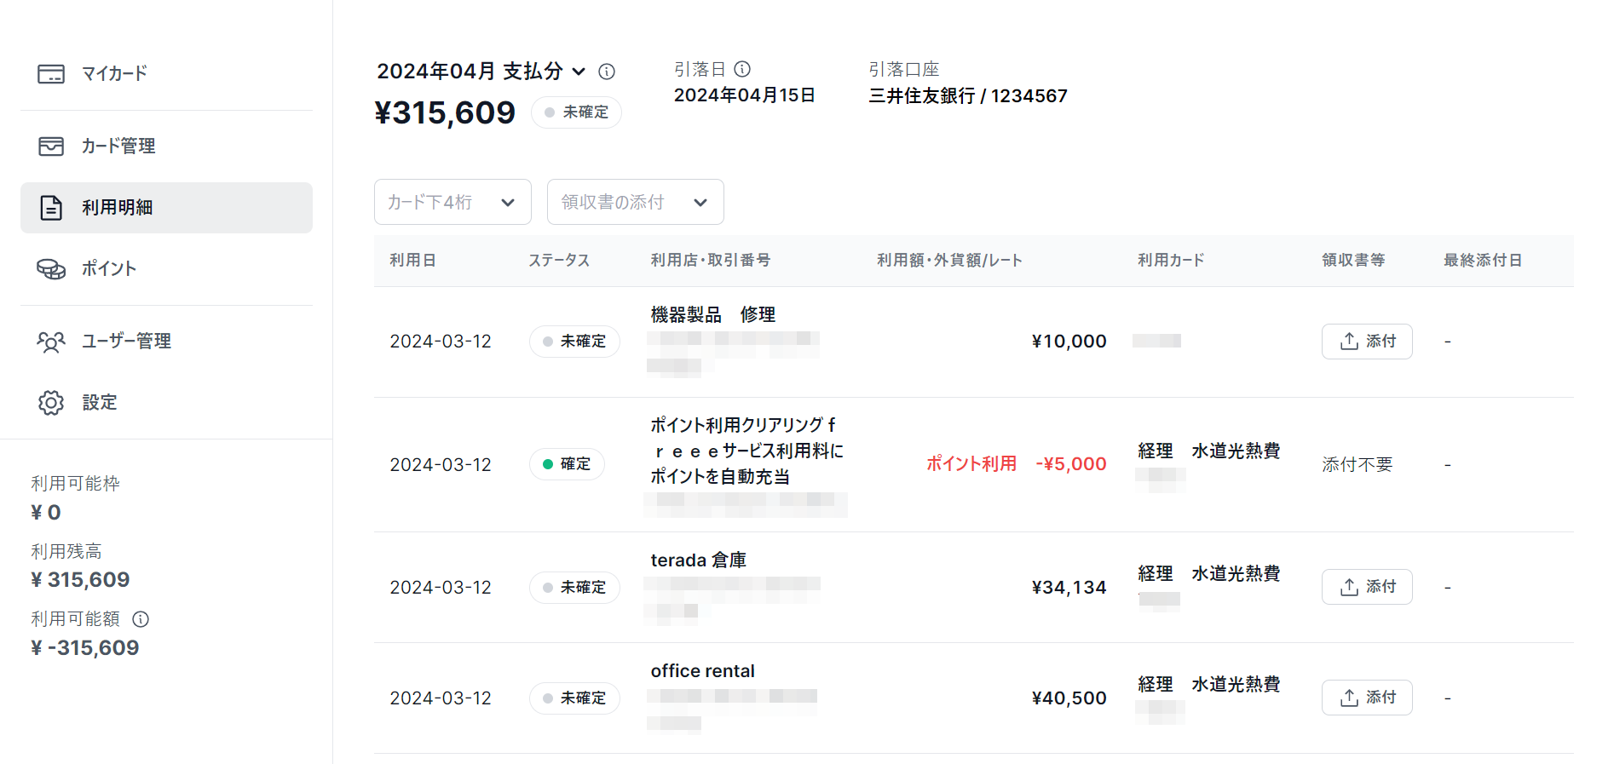
Task: Click 添付 button for terada 倉庫
Action: click(1367, 587)
